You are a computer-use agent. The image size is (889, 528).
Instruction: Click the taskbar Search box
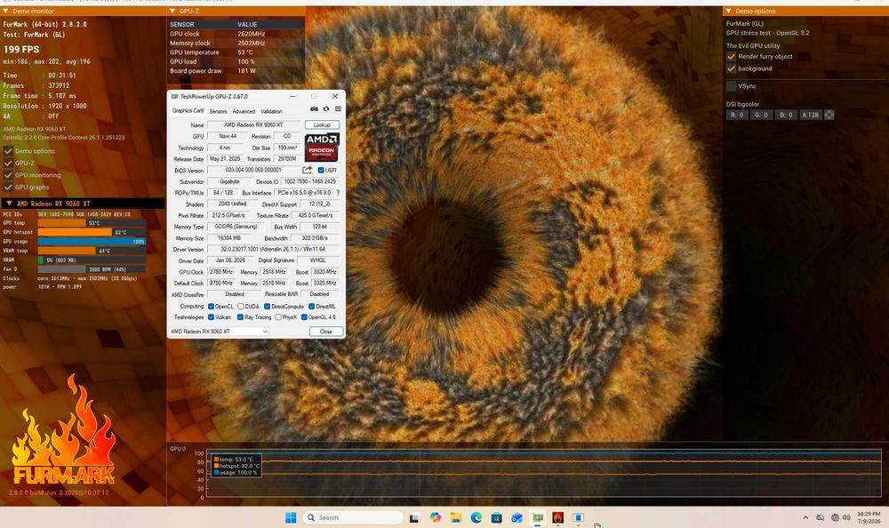353,517
